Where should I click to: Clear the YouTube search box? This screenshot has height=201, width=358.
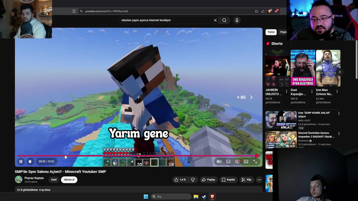click(215, 20)
